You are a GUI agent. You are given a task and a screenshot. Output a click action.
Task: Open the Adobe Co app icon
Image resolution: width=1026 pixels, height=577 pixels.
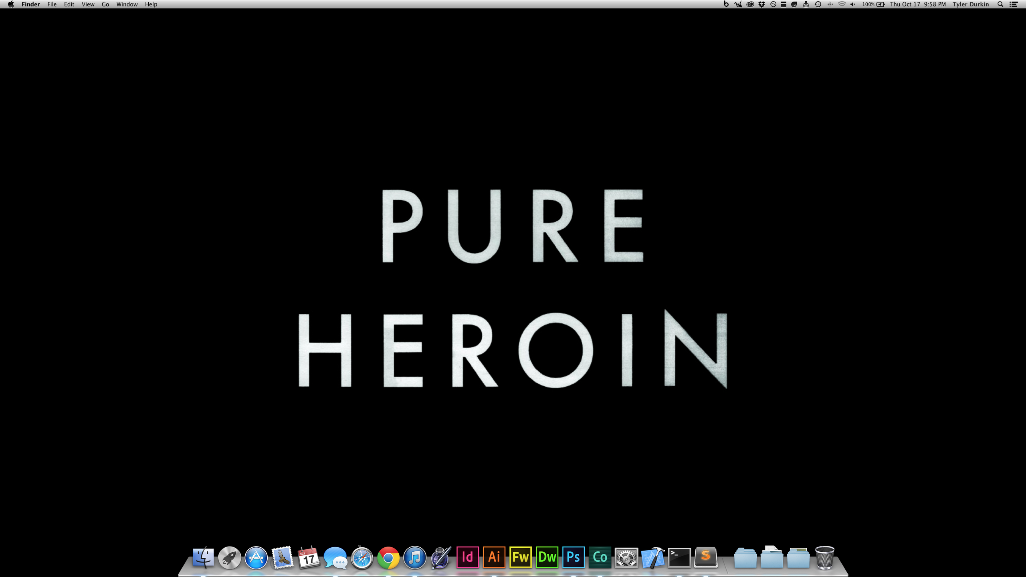coord(600,557)
